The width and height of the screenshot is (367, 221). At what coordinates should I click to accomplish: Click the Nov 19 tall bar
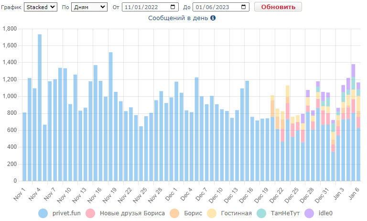[x=111, y=116]
